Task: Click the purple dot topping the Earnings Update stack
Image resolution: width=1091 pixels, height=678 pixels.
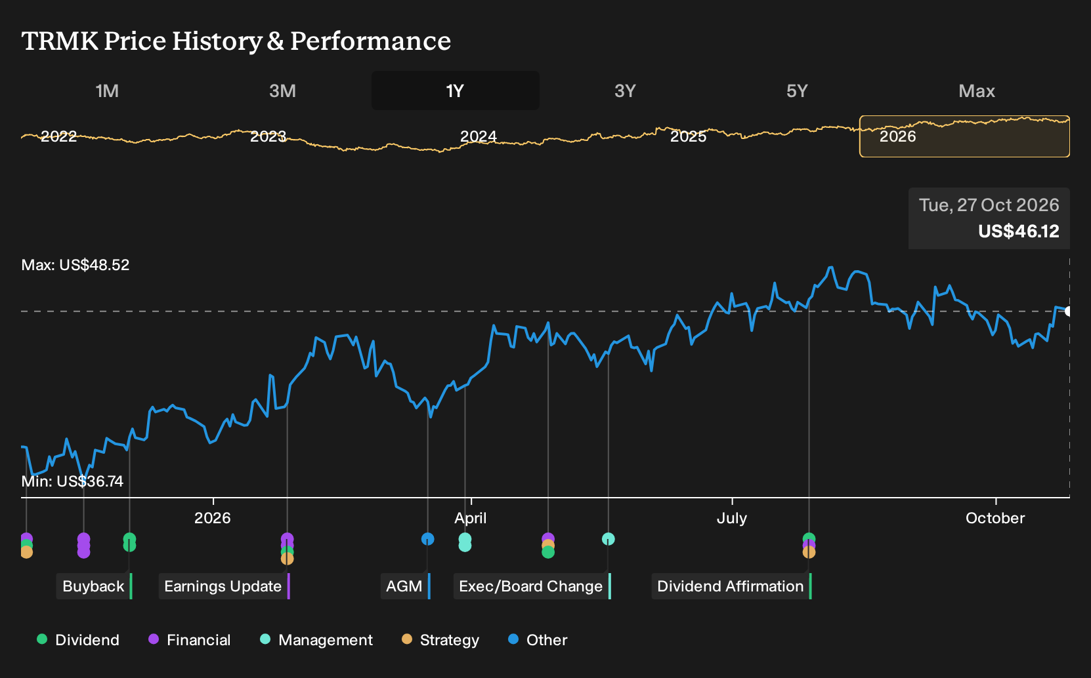Action: (287, 538)
